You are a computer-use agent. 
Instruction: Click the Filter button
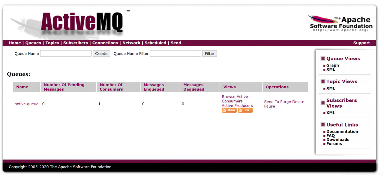pyautogui.click(x=210, y=53)
